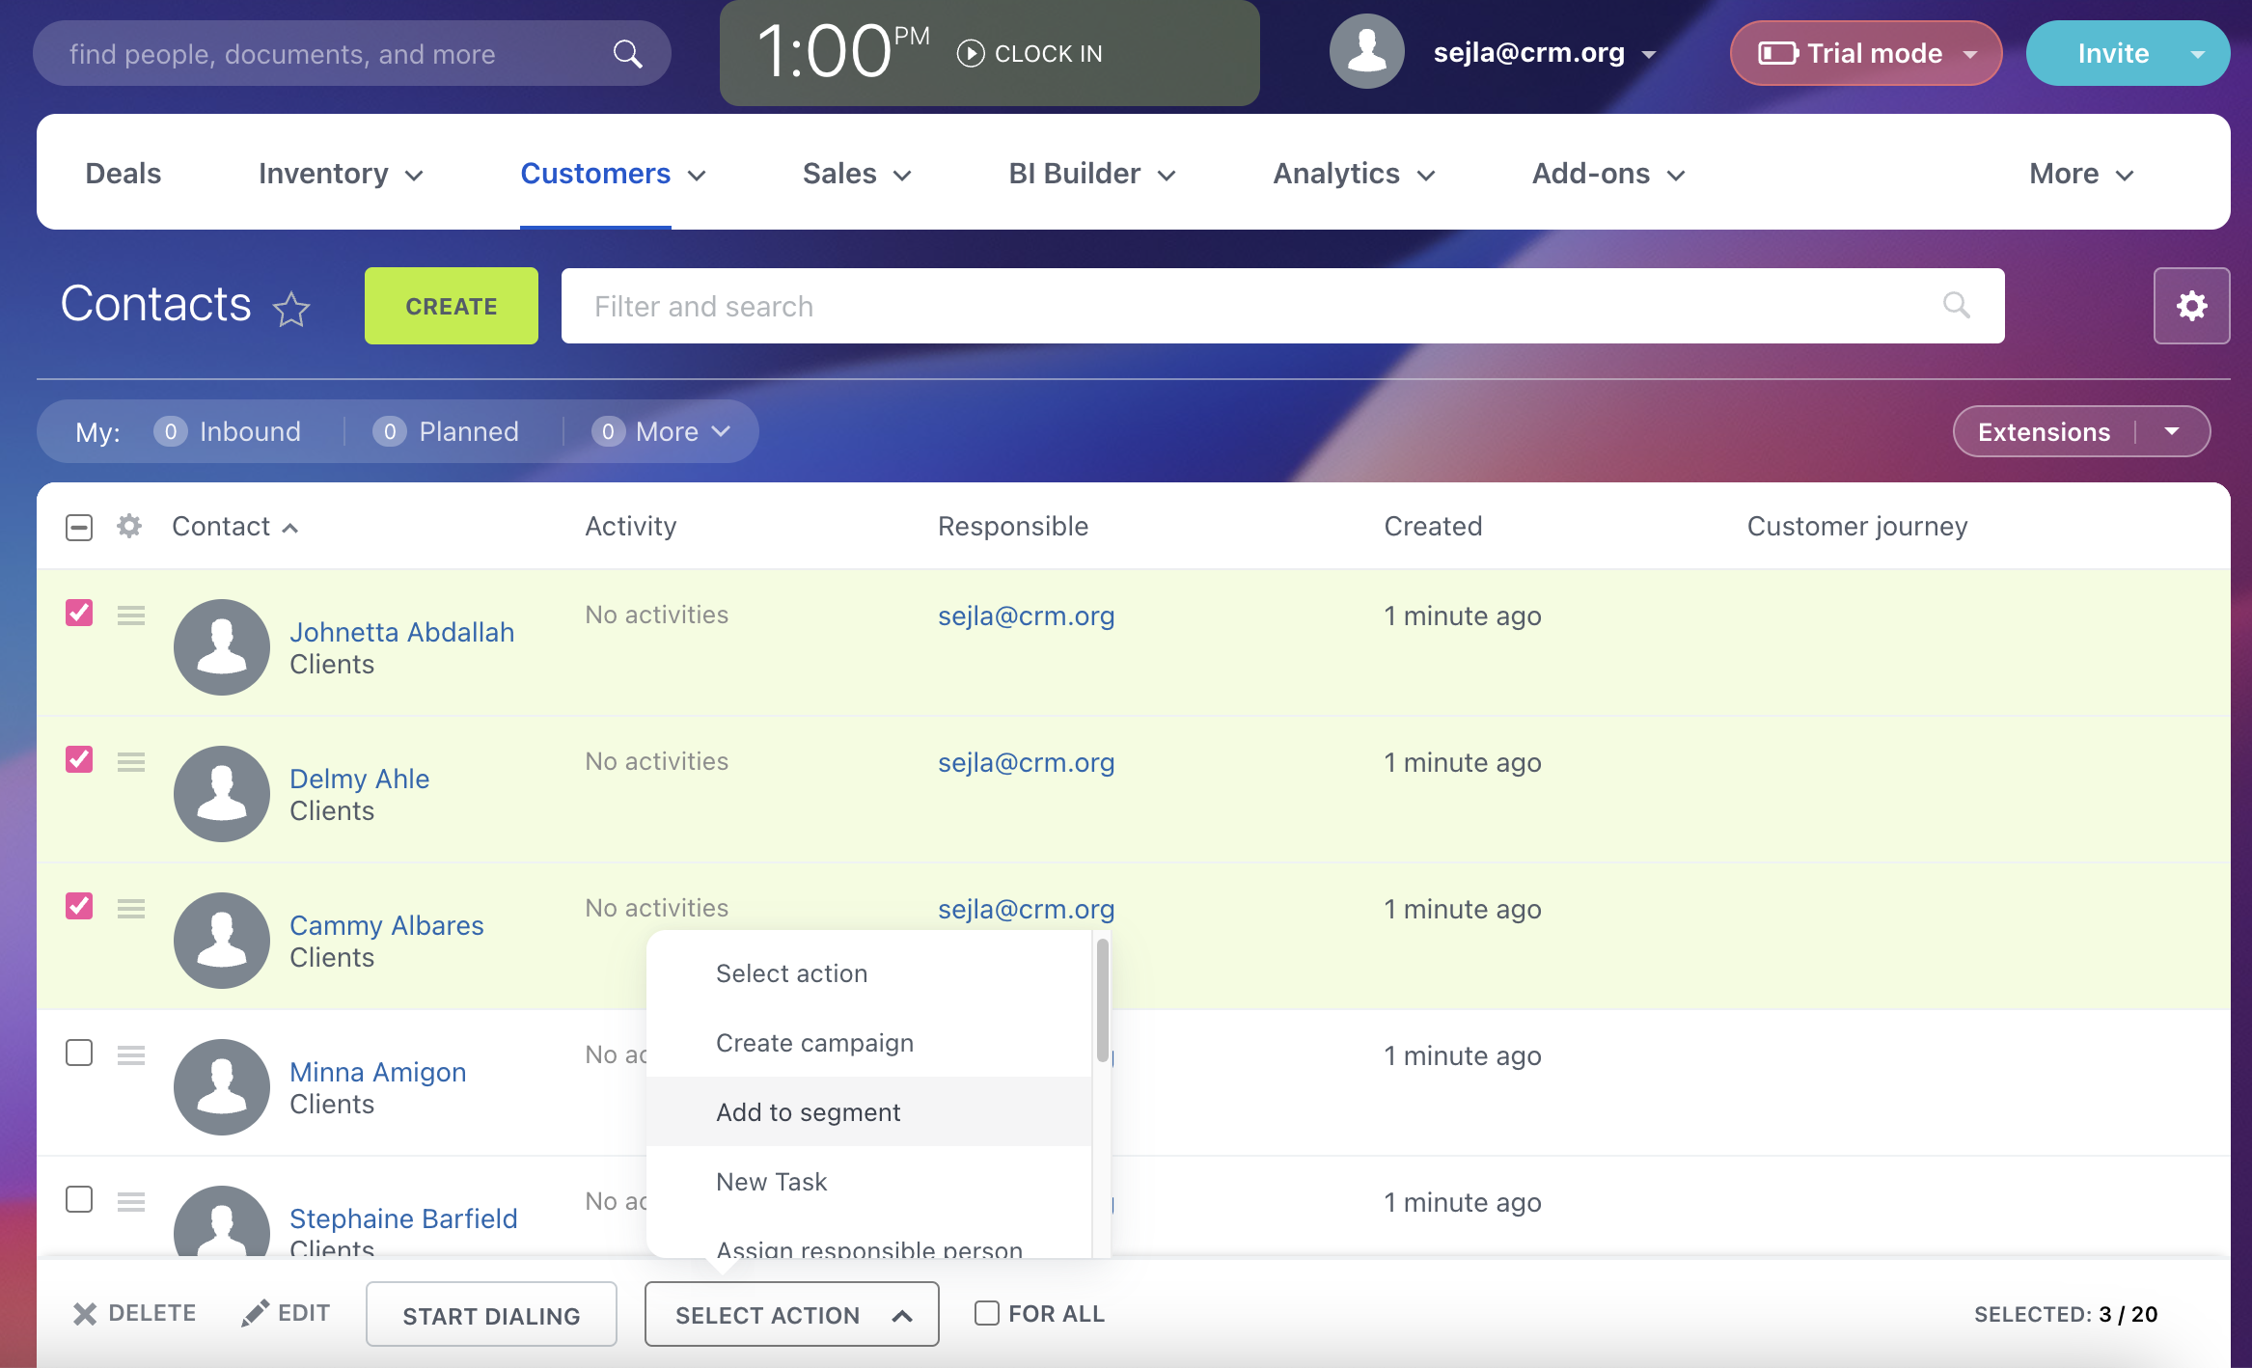Expand the More filter chevron
Screen dimensions: 2252x1368
pyautogui.click(x=722, y=431)
